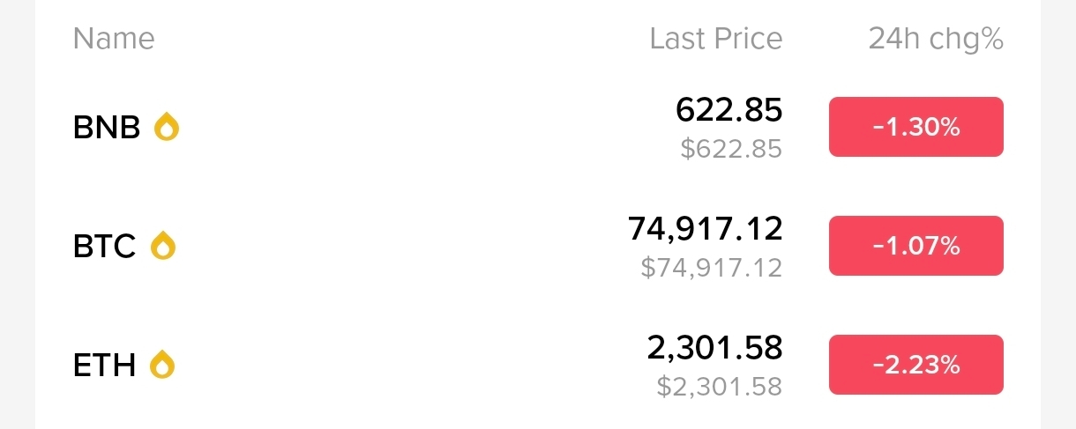This screenshot has height=429, width=1076.
Task: Sort by Last Price header
Action: [x=715, y=39]
